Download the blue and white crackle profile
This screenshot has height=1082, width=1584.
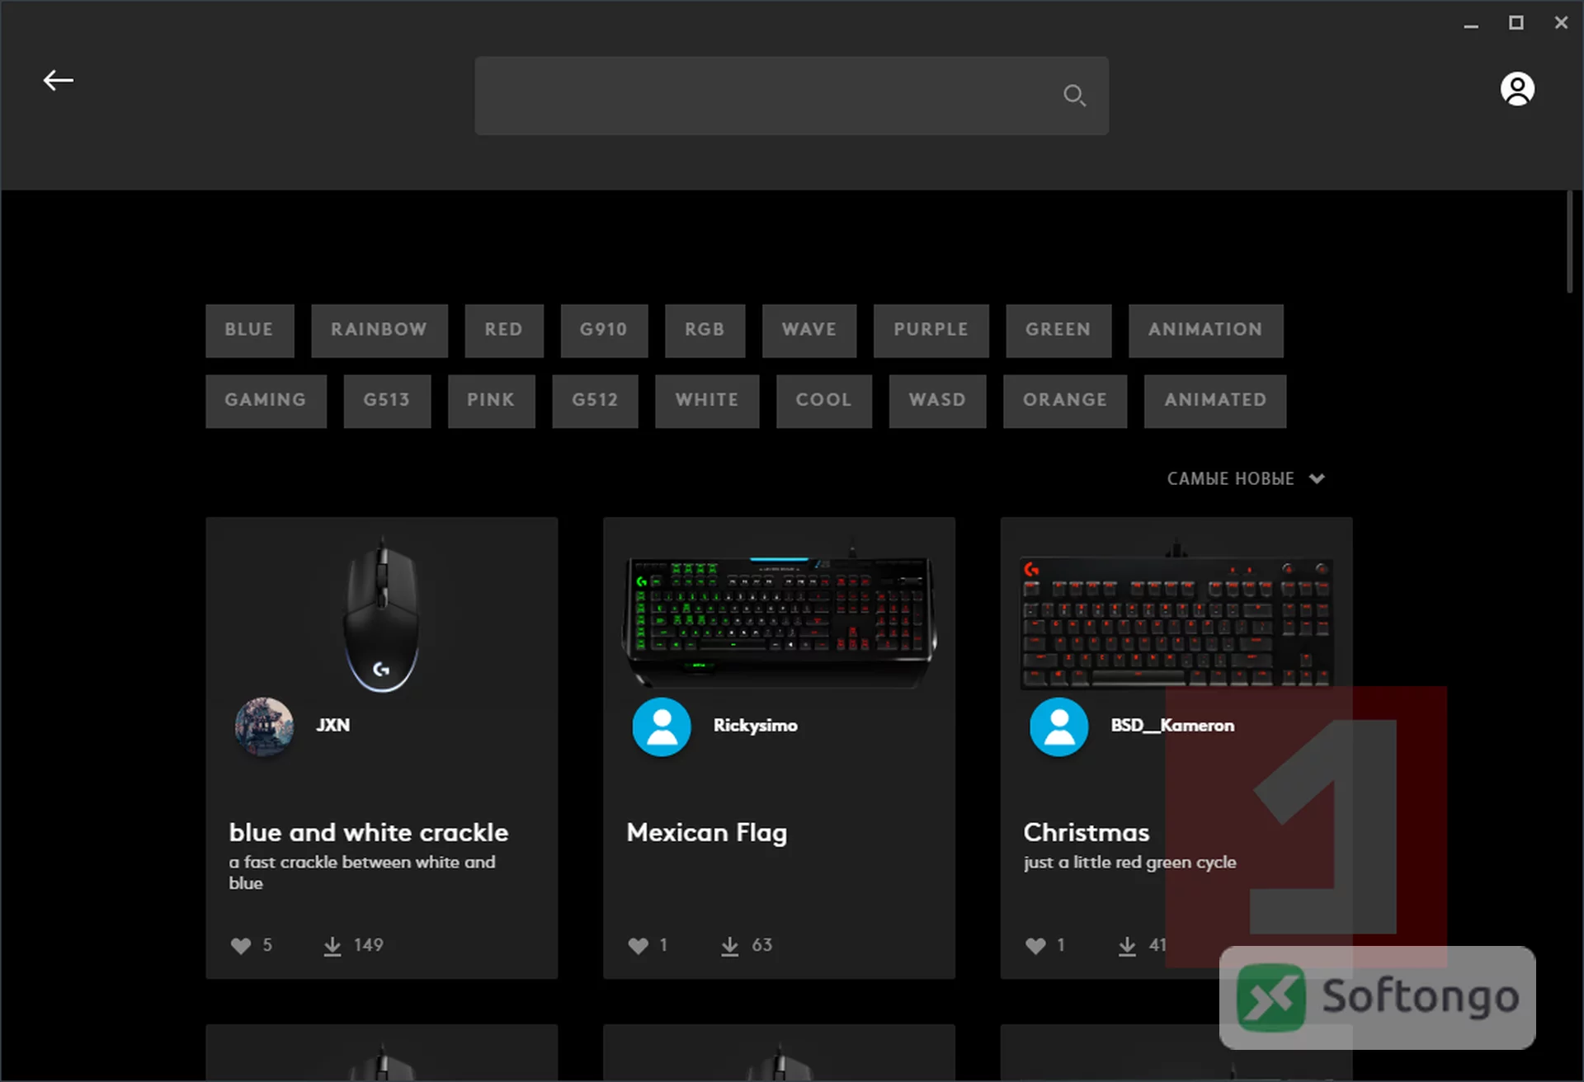click(x=332, y=946)
